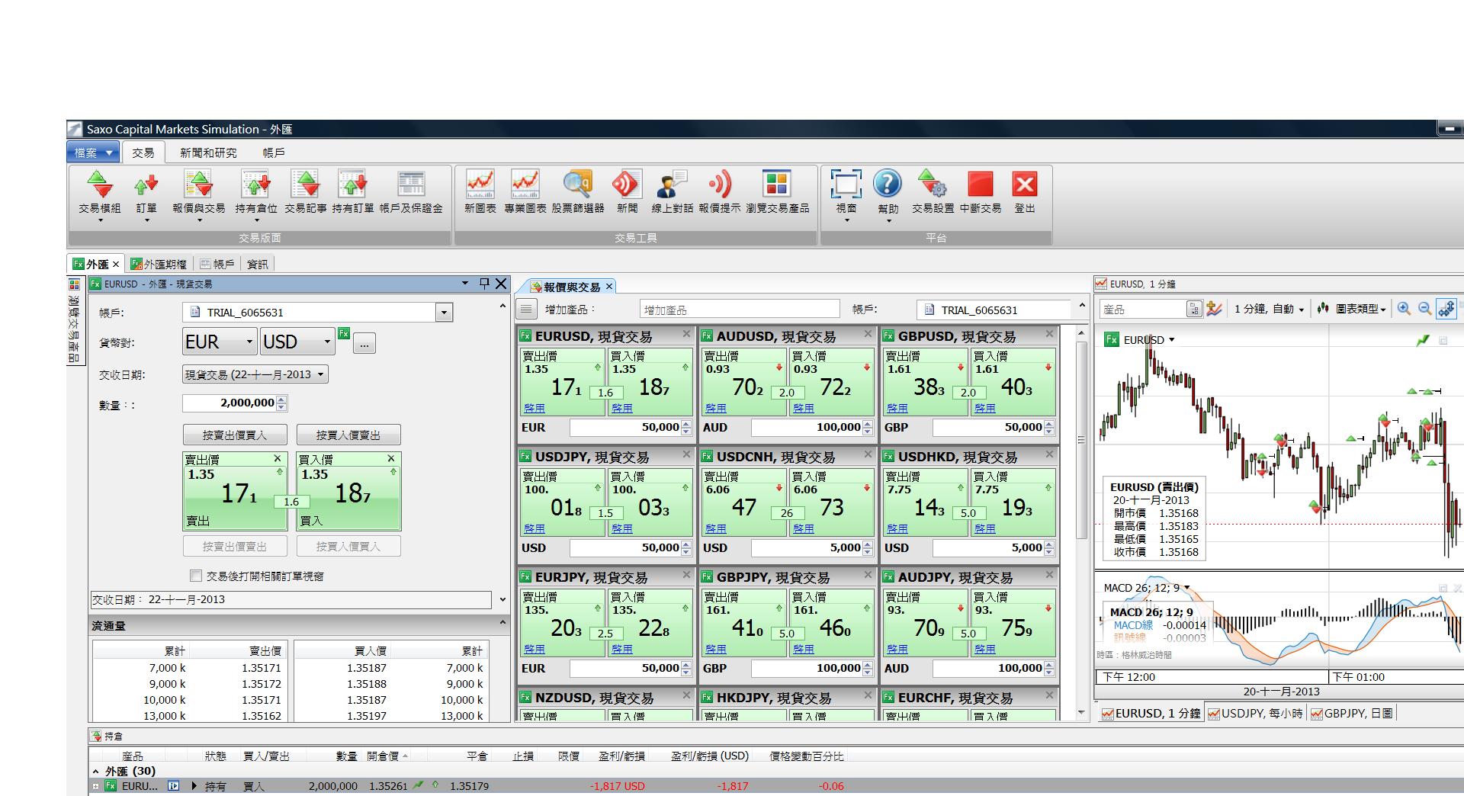Start 線上對話 online chat icon
This screenshot has height=796, width=1464.
pos(672,192)
